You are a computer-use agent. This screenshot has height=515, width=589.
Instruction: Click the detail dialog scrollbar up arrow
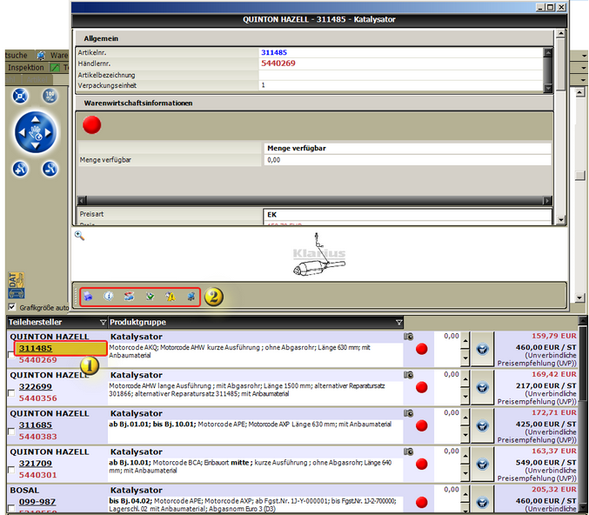pos(561,33)
